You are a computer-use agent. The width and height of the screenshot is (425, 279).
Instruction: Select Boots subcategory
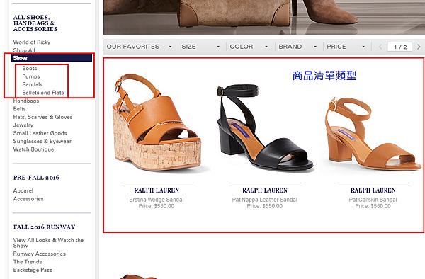[30, 68]
